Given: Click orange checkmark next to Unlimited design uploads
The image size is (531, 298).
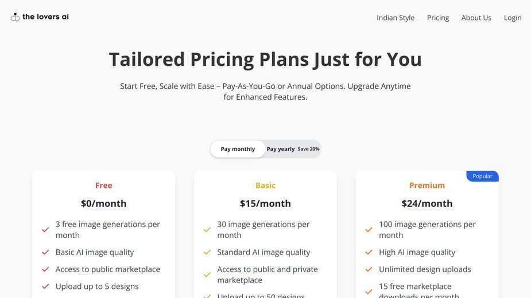Looking at the screenshot, I should pos(369,269).
